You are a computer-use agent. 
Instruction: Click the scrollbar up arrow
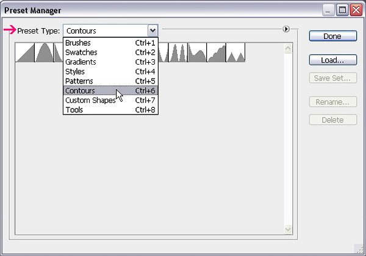tap(288, 49)
